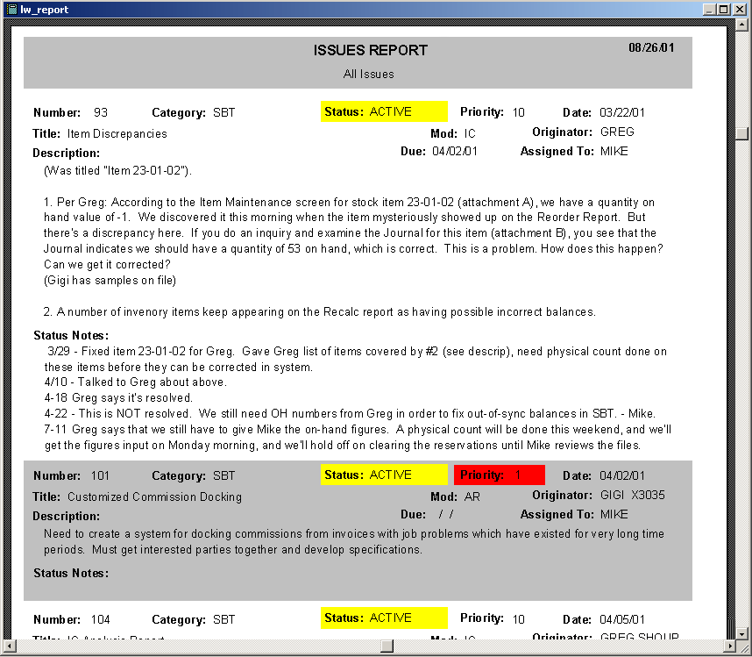The image size is (752, 657).
Task: Click the yellow ACTIVE status of issue 104
Action: (384, 618)
